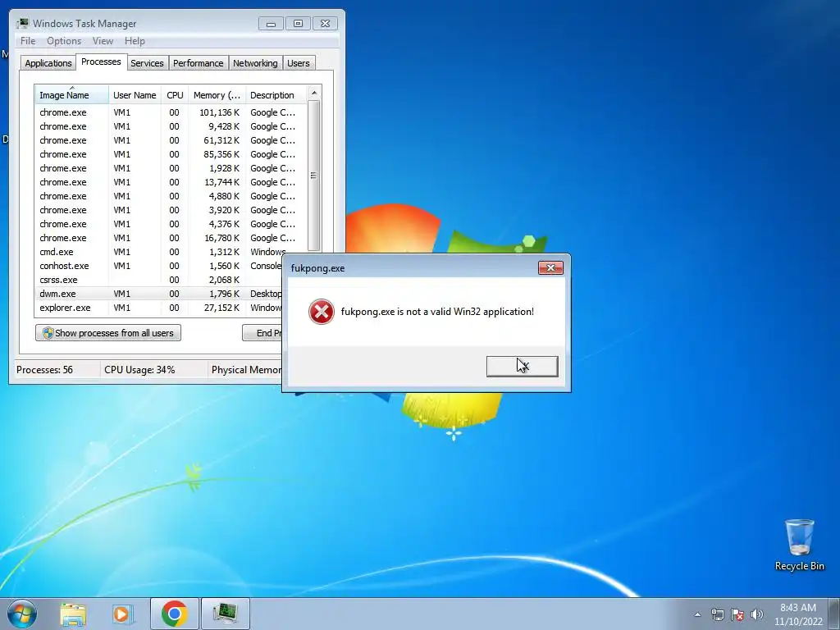
Task: Show hidden tray icons arrow
Action: [x=697, y=614]
